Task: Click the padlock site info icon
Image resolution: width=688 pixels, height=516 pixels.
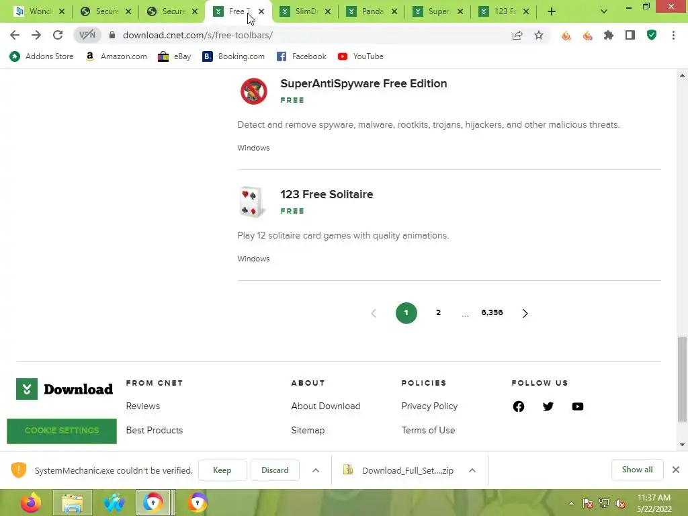Action: (112, 35)
